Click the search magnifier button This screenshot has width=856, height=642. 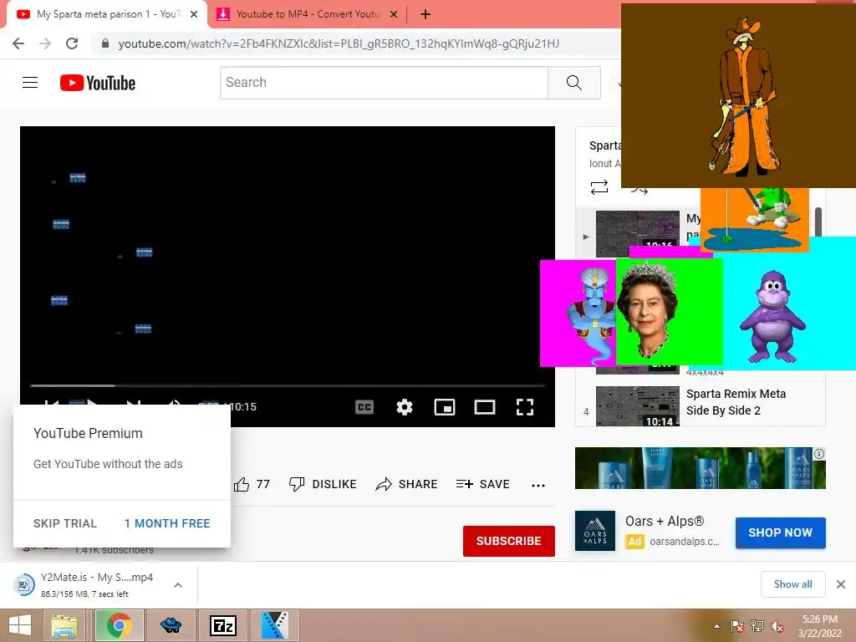(x=573, y=83)
